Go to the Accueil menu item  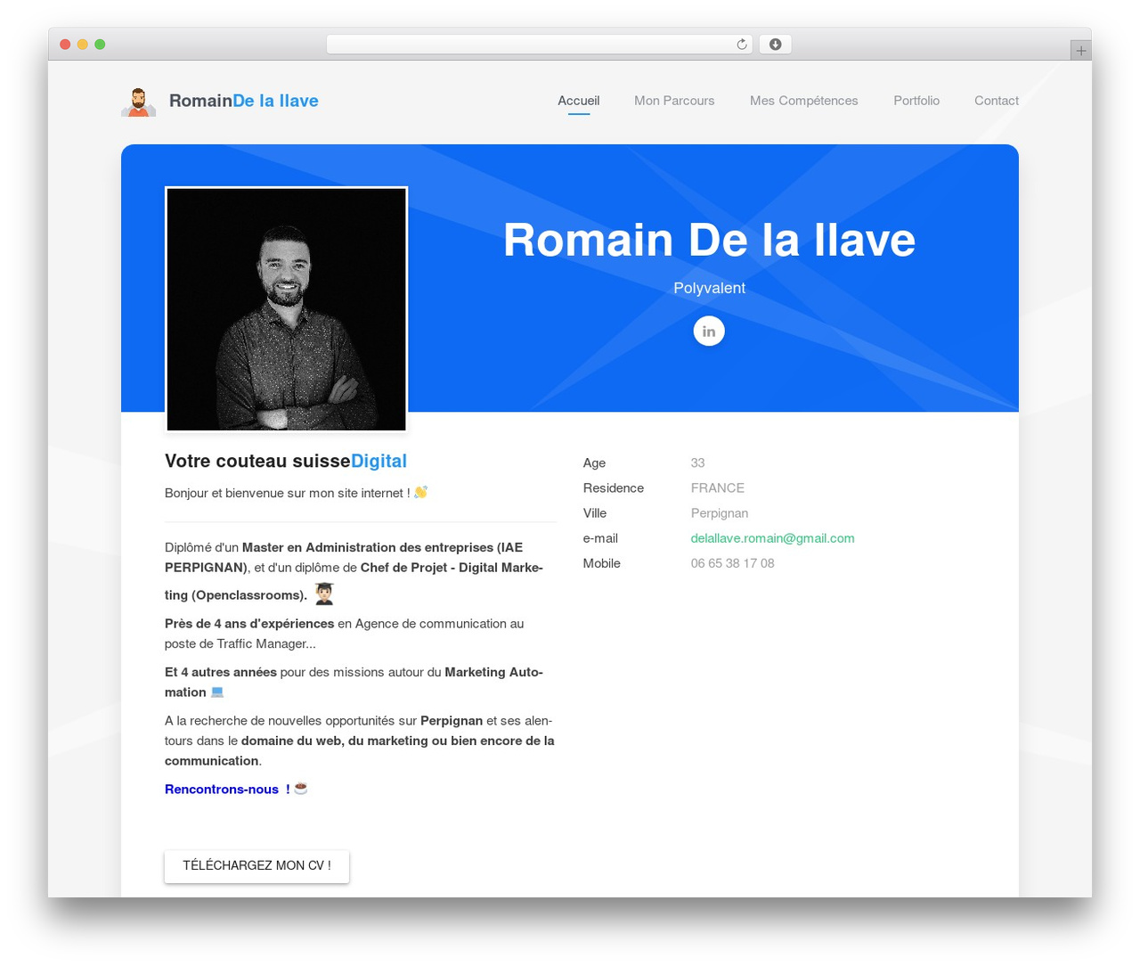pyautogui.click(x=579, y=101)
